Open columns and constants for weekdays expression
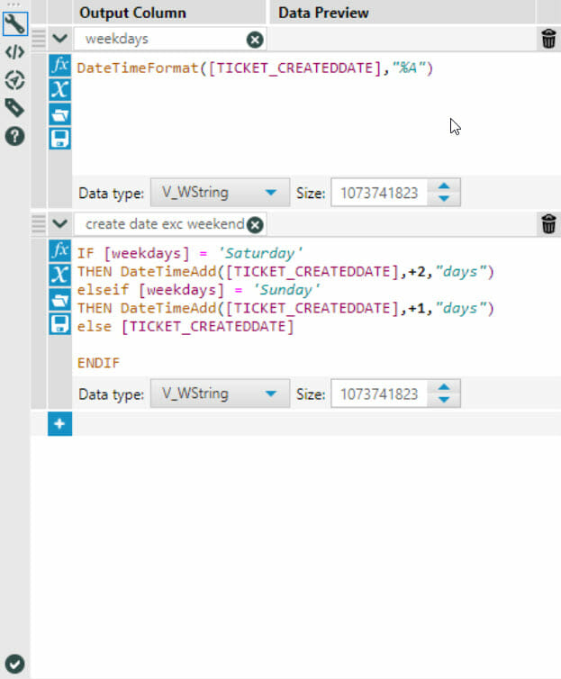The image size is (561, 679). coord(59,89)
